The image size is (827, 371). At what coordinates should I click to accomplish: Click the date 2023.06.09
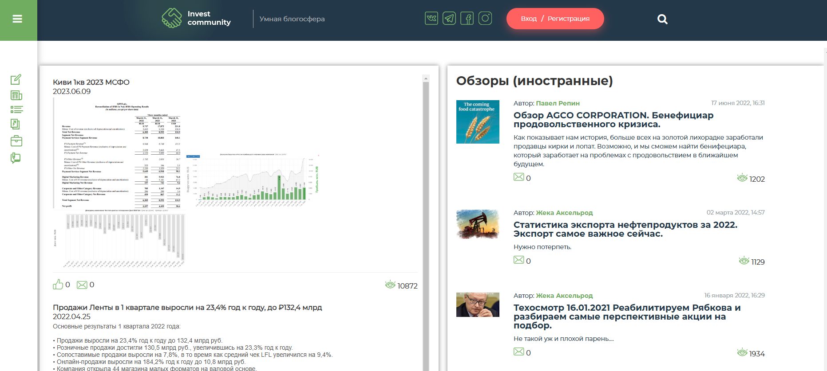pyautogui.click(x=71, y=92)
